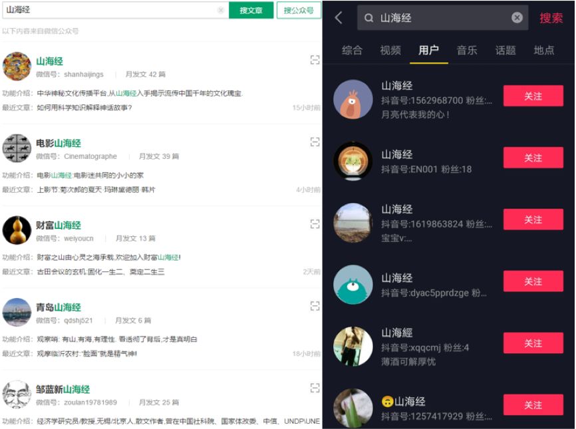Switch to the 话题 tab

[505, 50]
